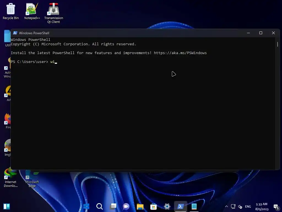This screenshot has height=212, width=282.
Task: Click the 'Windows PowerShell' title bar text
Action: [x=34, y=33]
